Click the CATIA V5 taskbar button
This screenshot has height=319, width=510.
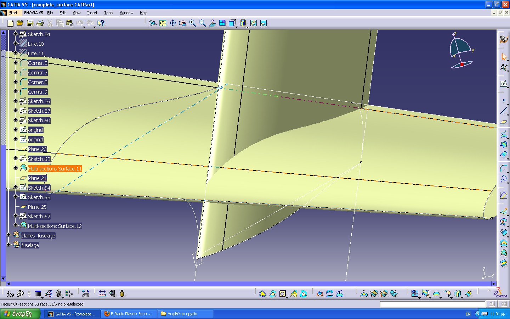73,314
